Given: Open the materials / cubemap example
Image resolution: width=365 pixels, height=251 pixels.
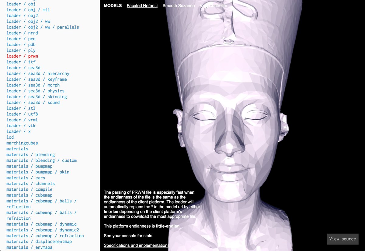Looking at the screenshot, I should click(x=30, y=195).
